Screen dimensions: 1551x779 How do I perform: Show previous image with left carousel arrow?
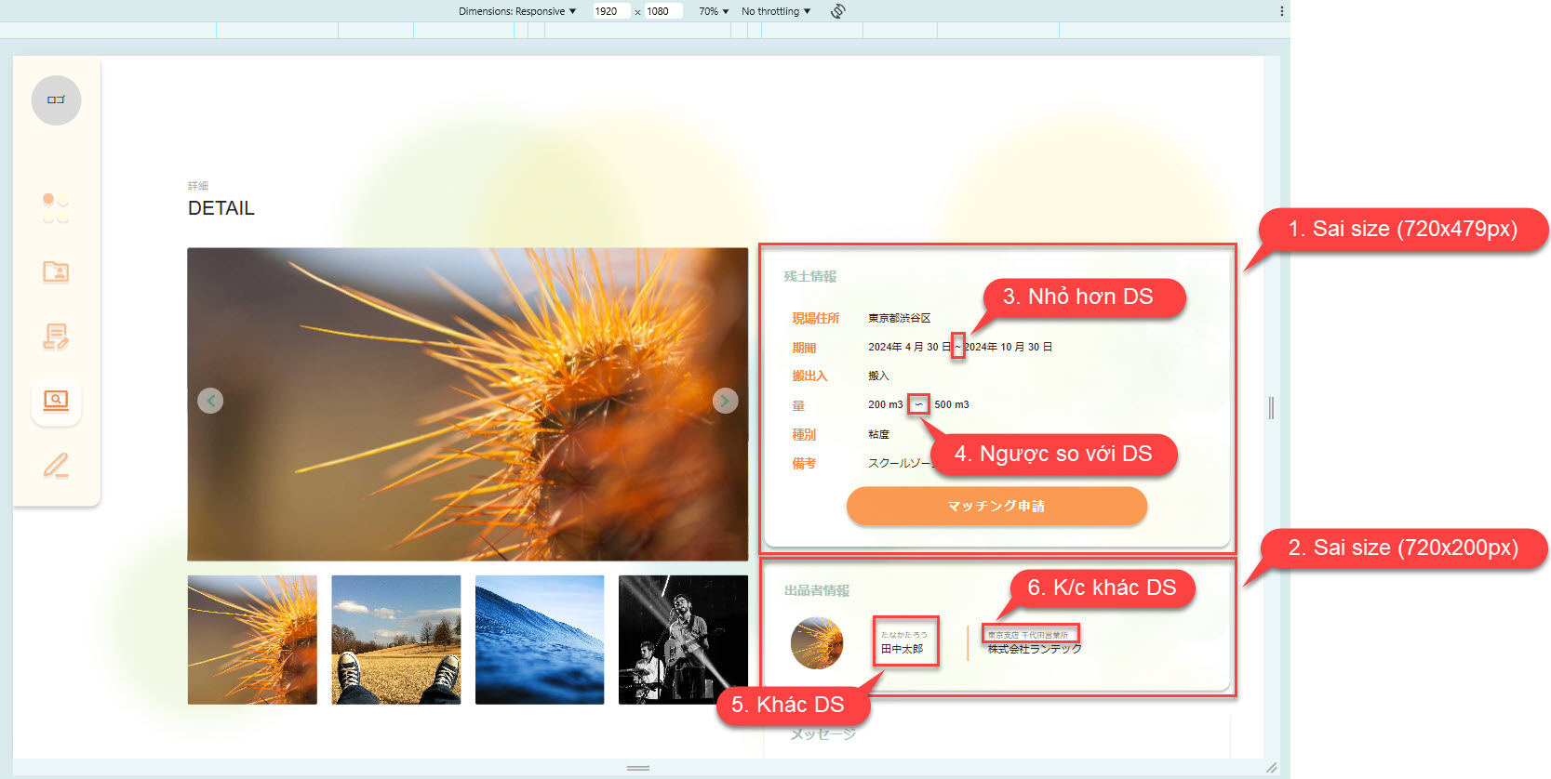coord(210,401)
